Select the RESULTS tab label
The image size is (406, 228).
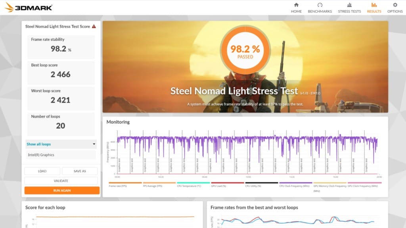coord(374,11)
